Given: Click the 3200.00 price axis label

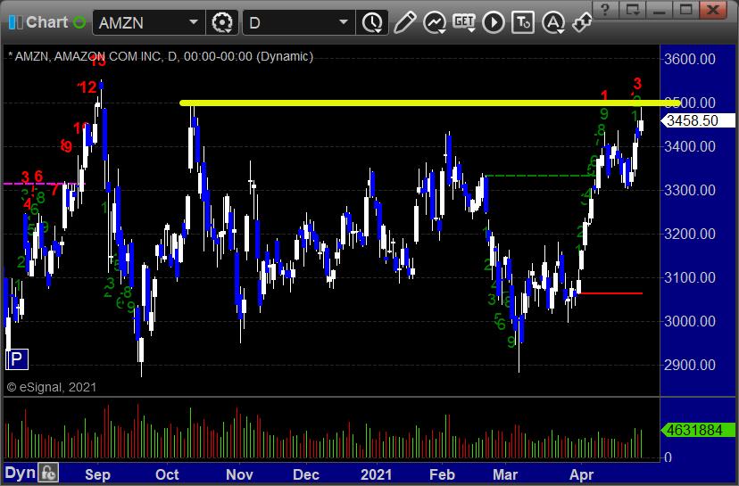Looking at the screenshot, I should [x=690, y=234].
